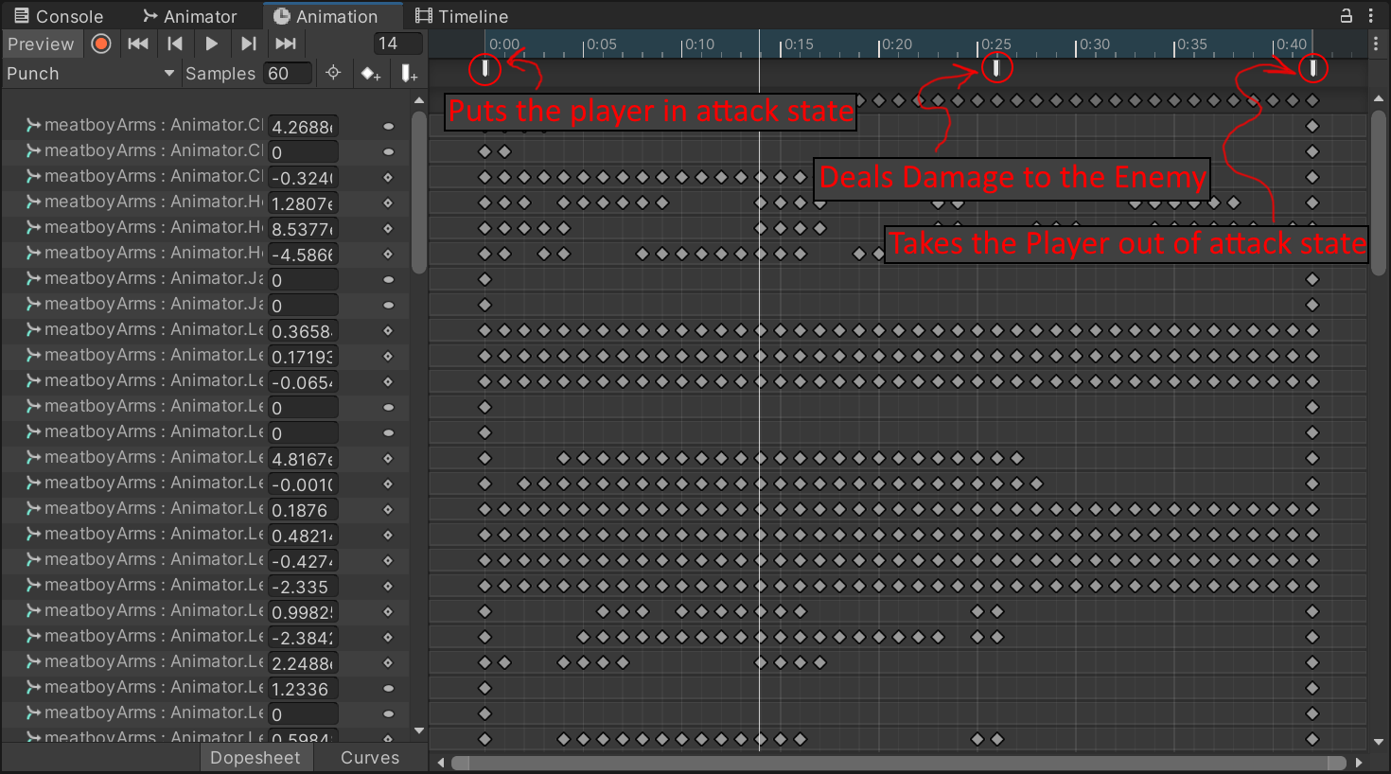Jump to first keyframe of the clip
This screenshot has height=774, width=1391.
[138, 44]
